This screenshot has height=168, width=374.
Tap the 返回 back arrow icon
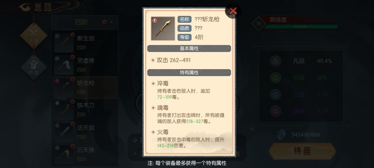26,7
